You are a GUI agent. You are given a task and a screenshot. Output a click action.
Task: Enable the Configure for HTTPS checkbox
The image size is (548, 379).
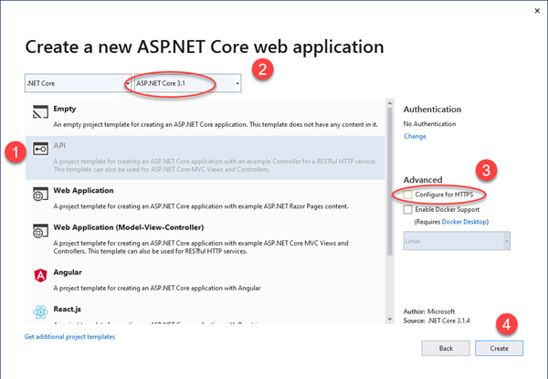click(x=407, y=195)
